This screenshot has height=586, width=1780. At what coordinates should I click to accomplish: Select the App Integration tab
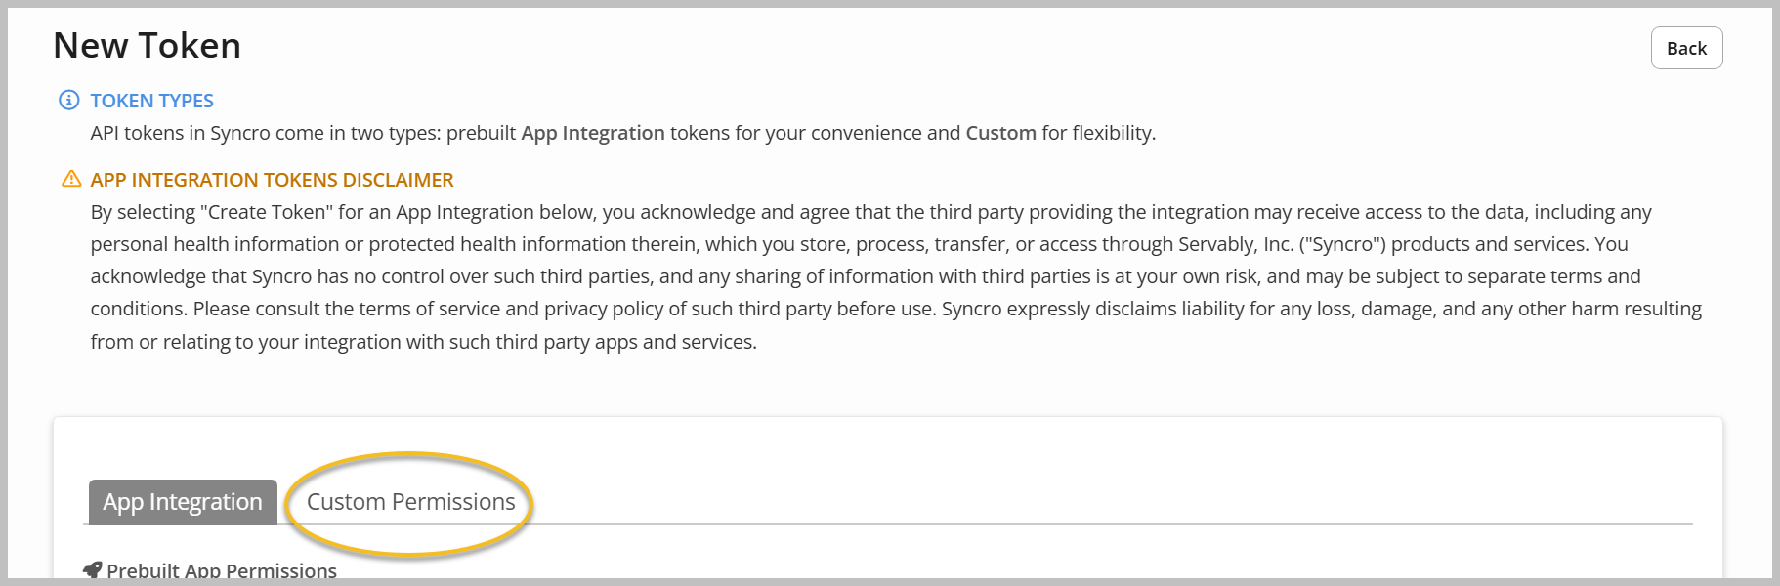(183, 502)
